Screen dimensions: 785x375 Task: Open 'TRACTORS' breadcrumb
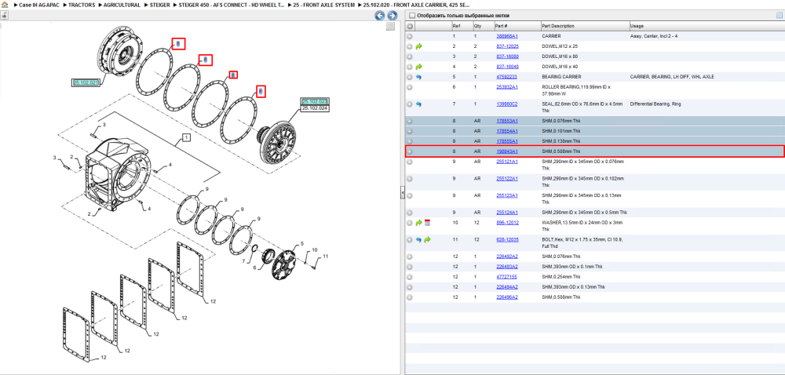[x=81, y=5]
